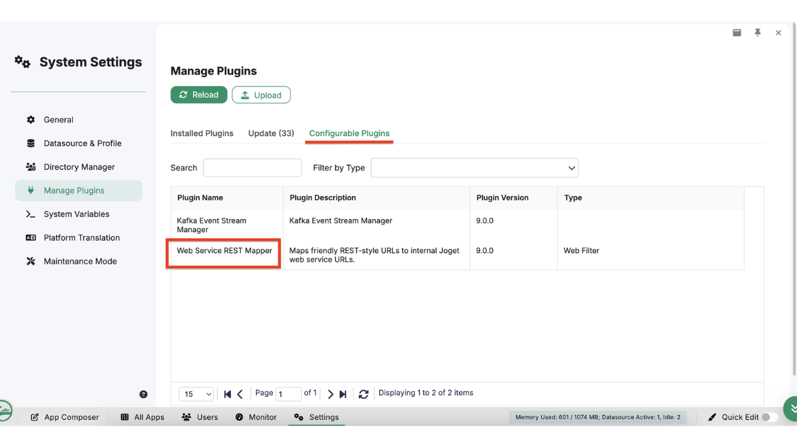Open the help question mark icon

coord(143,394)
